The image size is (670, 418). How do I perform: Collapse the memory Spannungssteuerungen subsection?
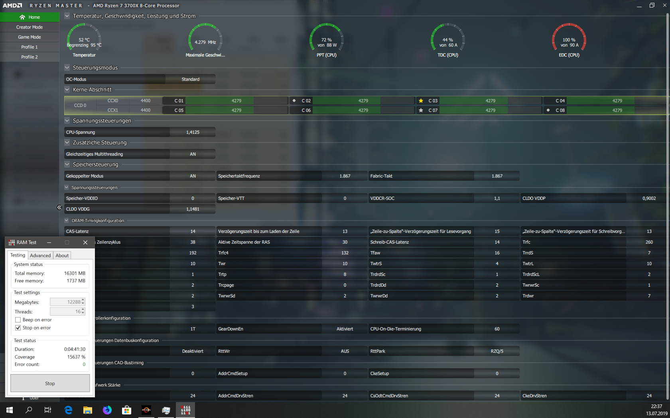[x=67, y=188]
